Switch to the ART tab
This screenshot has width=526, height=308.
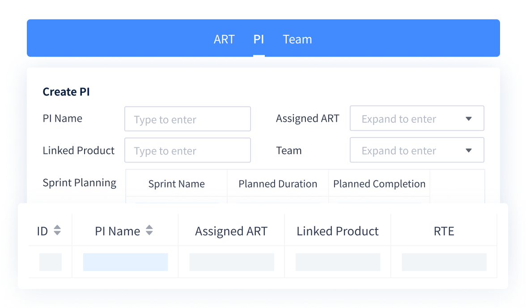pos(224,39)
